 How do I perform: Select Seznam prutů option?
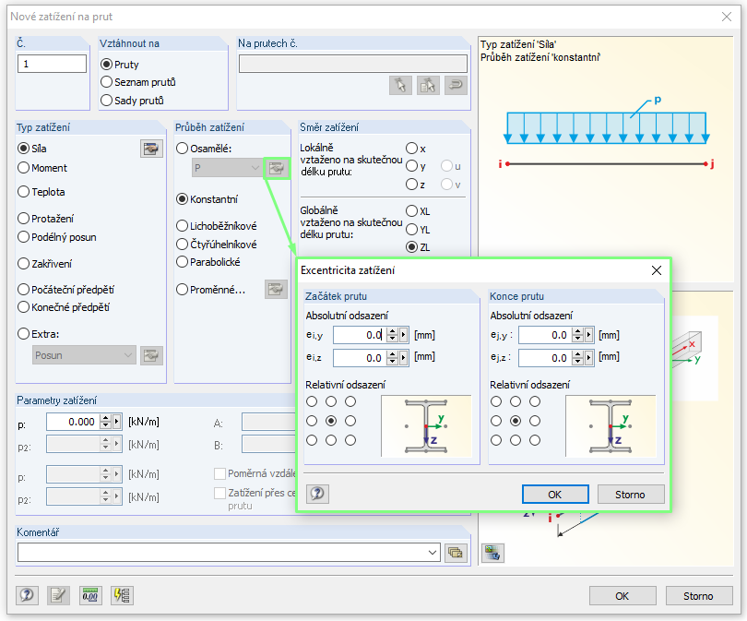[x=107, y=82]
